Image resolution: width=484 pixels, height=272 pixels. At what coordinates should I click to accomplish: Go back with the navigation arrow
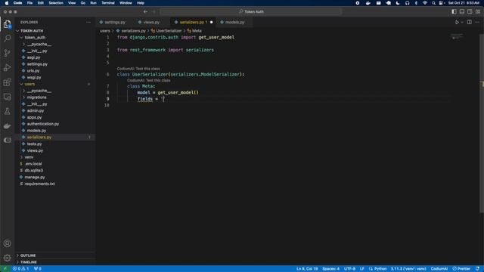(145, 12)
